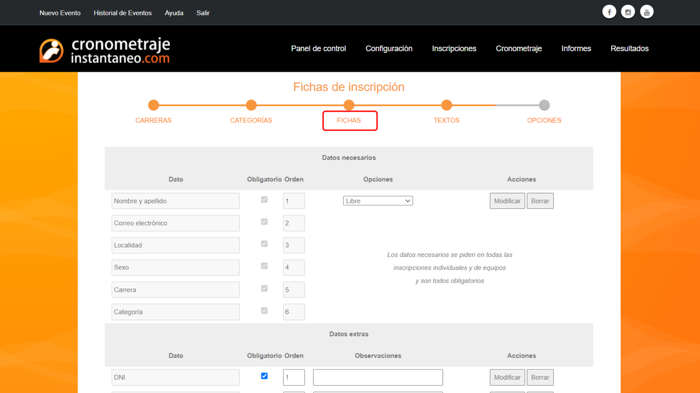Select the OPCIONES step circle
The height and width of the screenshot is (393, 700).
(544, 105)
